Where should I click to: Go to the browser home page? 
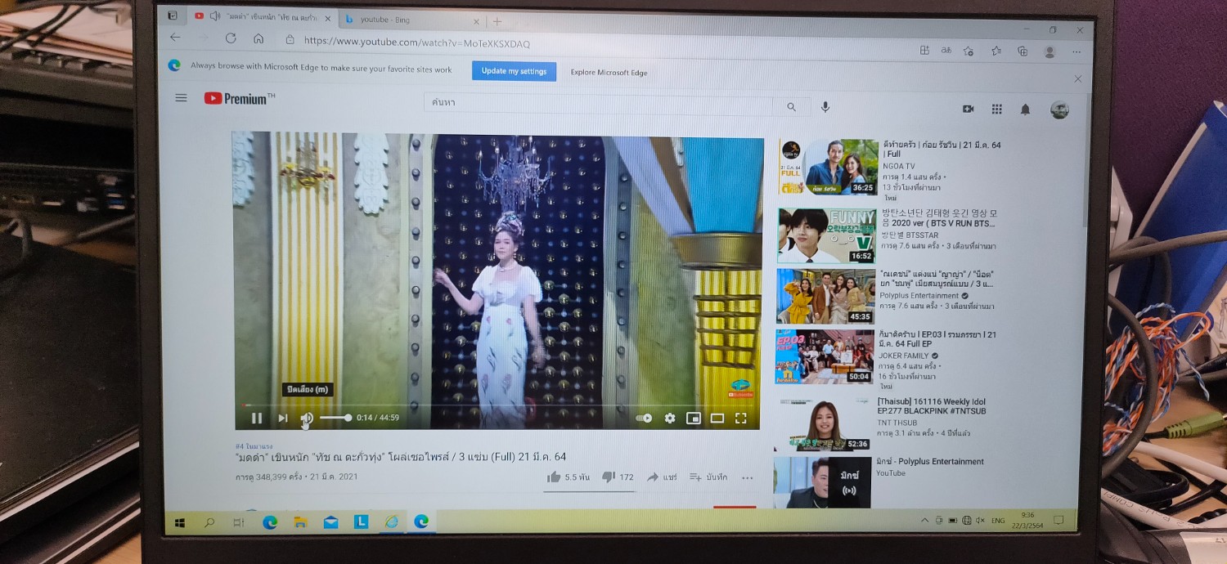[258, 38]
